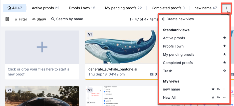Viewport: 234px width, 106px height.
Task: Choose Create new view
Action: tap(178, 19)
